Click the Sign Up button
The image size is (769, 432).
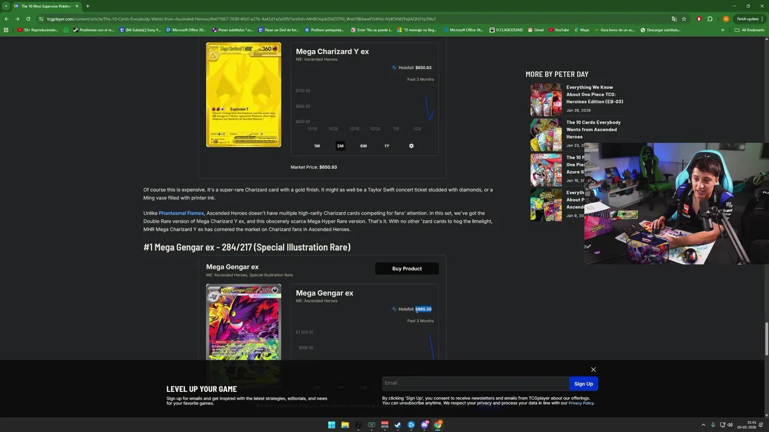(x=583, y=384)
